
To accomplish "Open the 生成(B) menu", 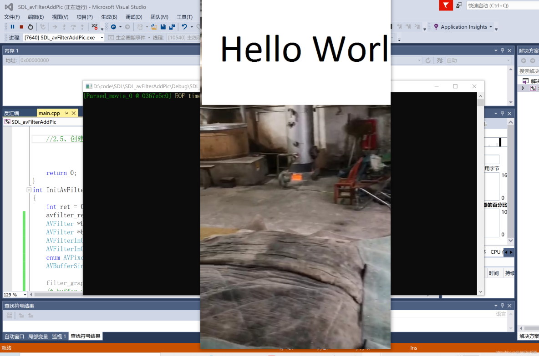I will [109, 17].
